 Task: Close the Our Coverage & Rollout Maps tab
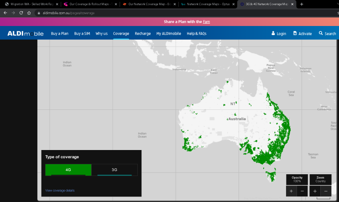pyautogui.click(x=116, y=4)
